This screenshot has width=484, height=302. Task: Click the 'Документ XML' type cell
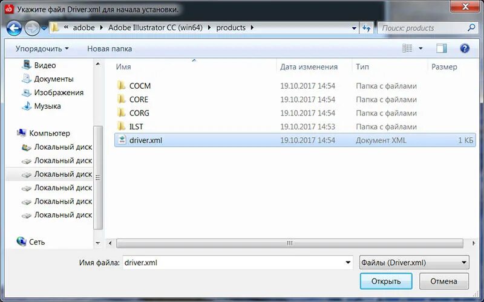(381, 140)
